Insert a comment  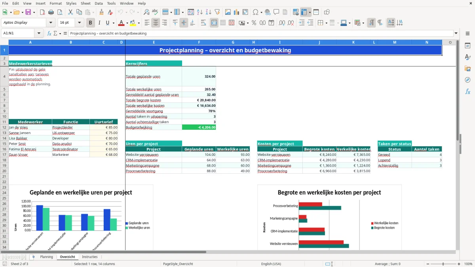(276, 12)
